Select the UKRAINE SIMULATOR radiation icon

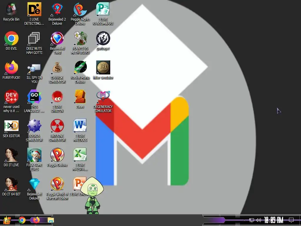tap(57, 126)
